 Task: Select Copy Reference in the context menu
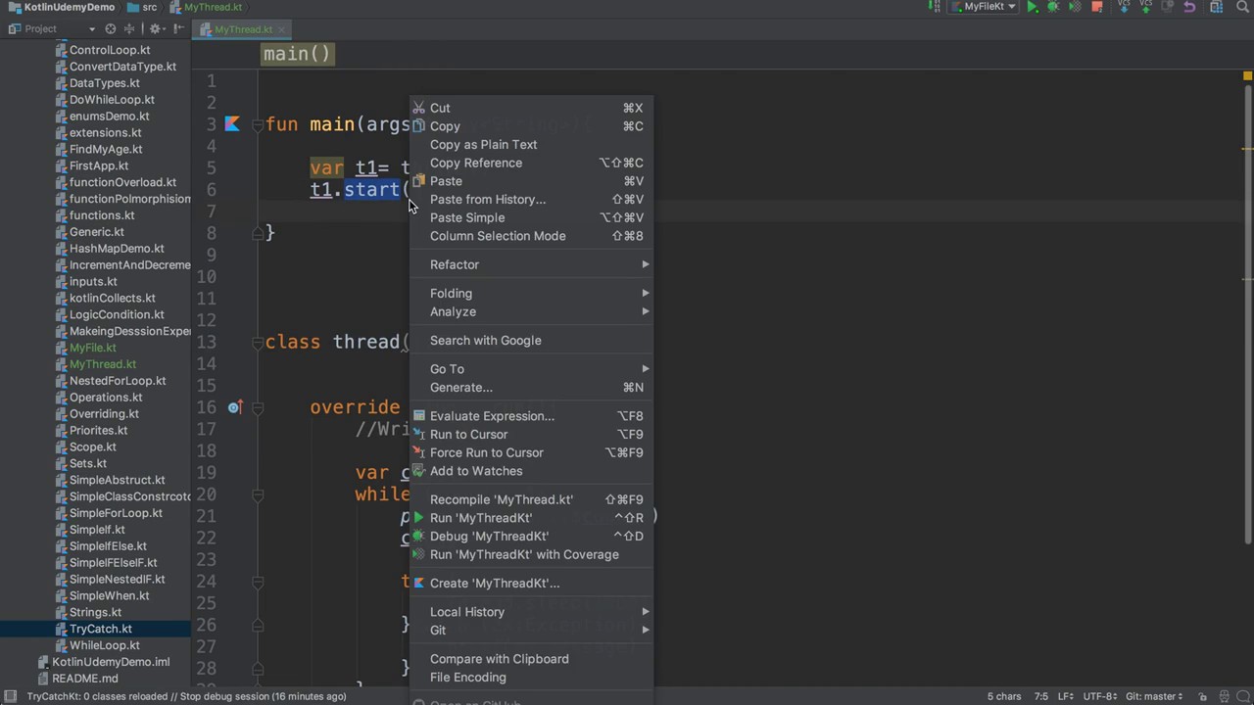530,163
